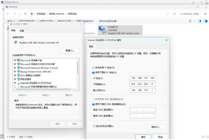Select 使用下面的 DNS 服务器地址 radio button
Screen dimensions: 209x140
[x=93, y=105]
